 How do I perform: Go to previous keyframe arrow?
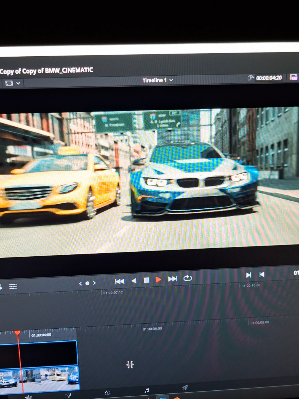click(x=80, y=283)
